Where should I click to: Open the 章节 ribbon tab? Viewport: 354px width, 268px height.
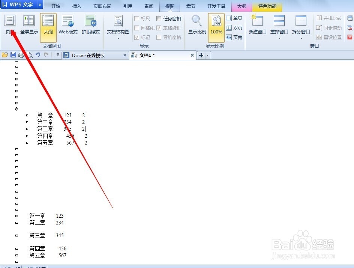click(191, 6)
